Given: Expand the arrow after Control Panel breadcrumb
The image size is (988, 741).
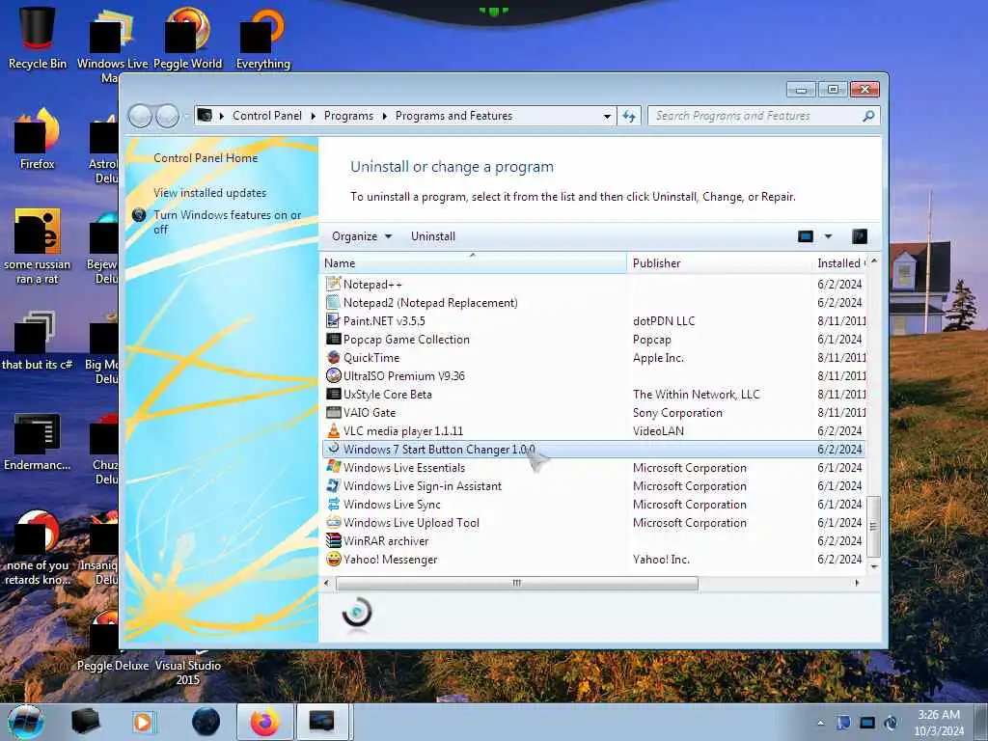Looking at the screenshot, I should point(314,116).
